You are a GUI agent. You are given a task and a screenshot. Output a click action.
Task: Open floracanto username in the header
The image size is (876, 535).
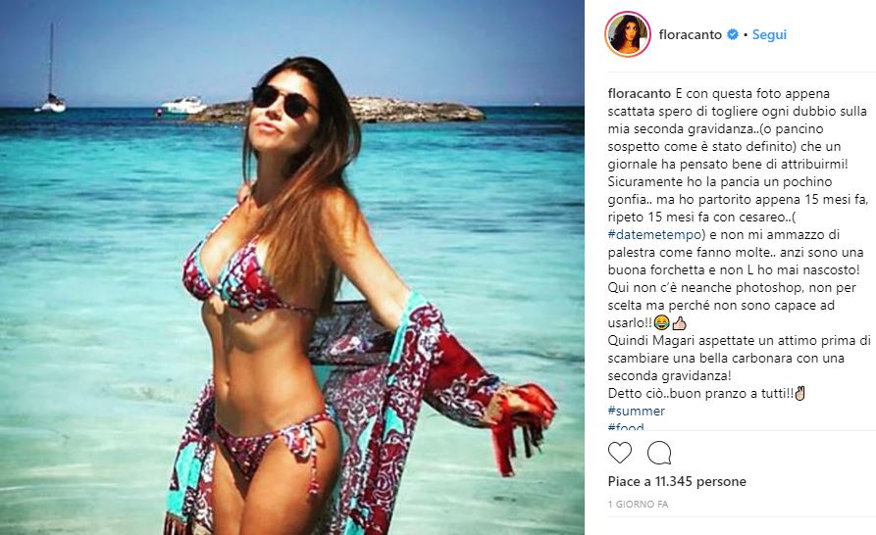tap(690, 34)
